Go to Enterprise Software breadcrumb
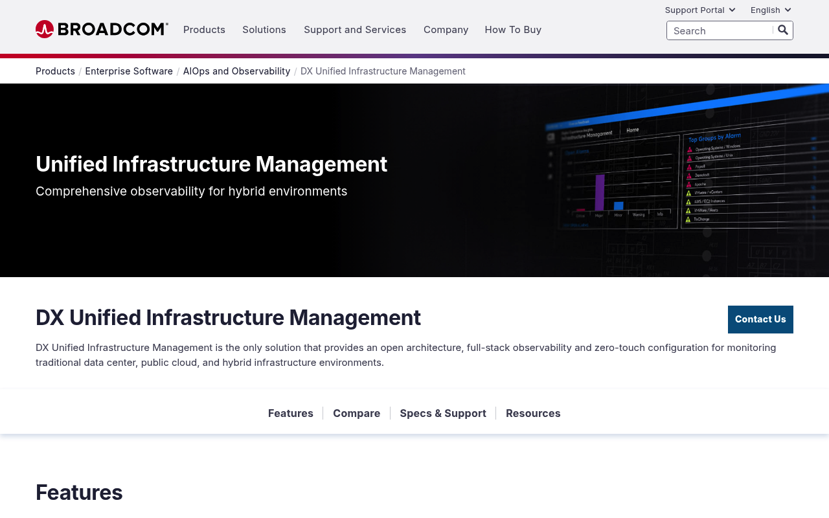This screenshot has height=518, width=829. tap(129, 71)
